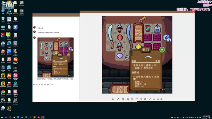The height and width of the screenshot is (119, 212).
Task: Click the scan/recognize icon in the viewer toolbar
Action: (118, 99)
